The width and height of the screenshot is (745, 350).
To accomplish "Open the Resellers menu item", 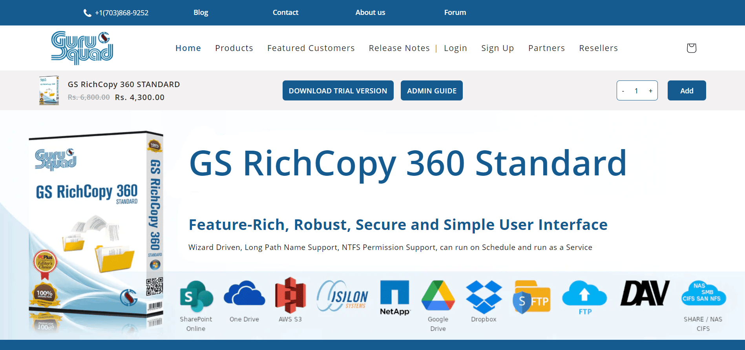I will (x=598, y=48).
